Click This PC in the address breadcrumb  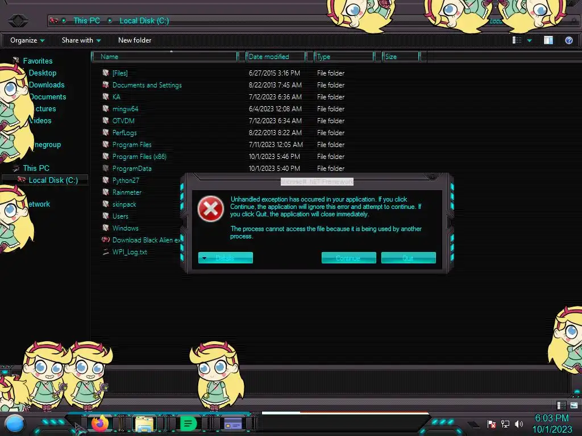click(86, 20)
